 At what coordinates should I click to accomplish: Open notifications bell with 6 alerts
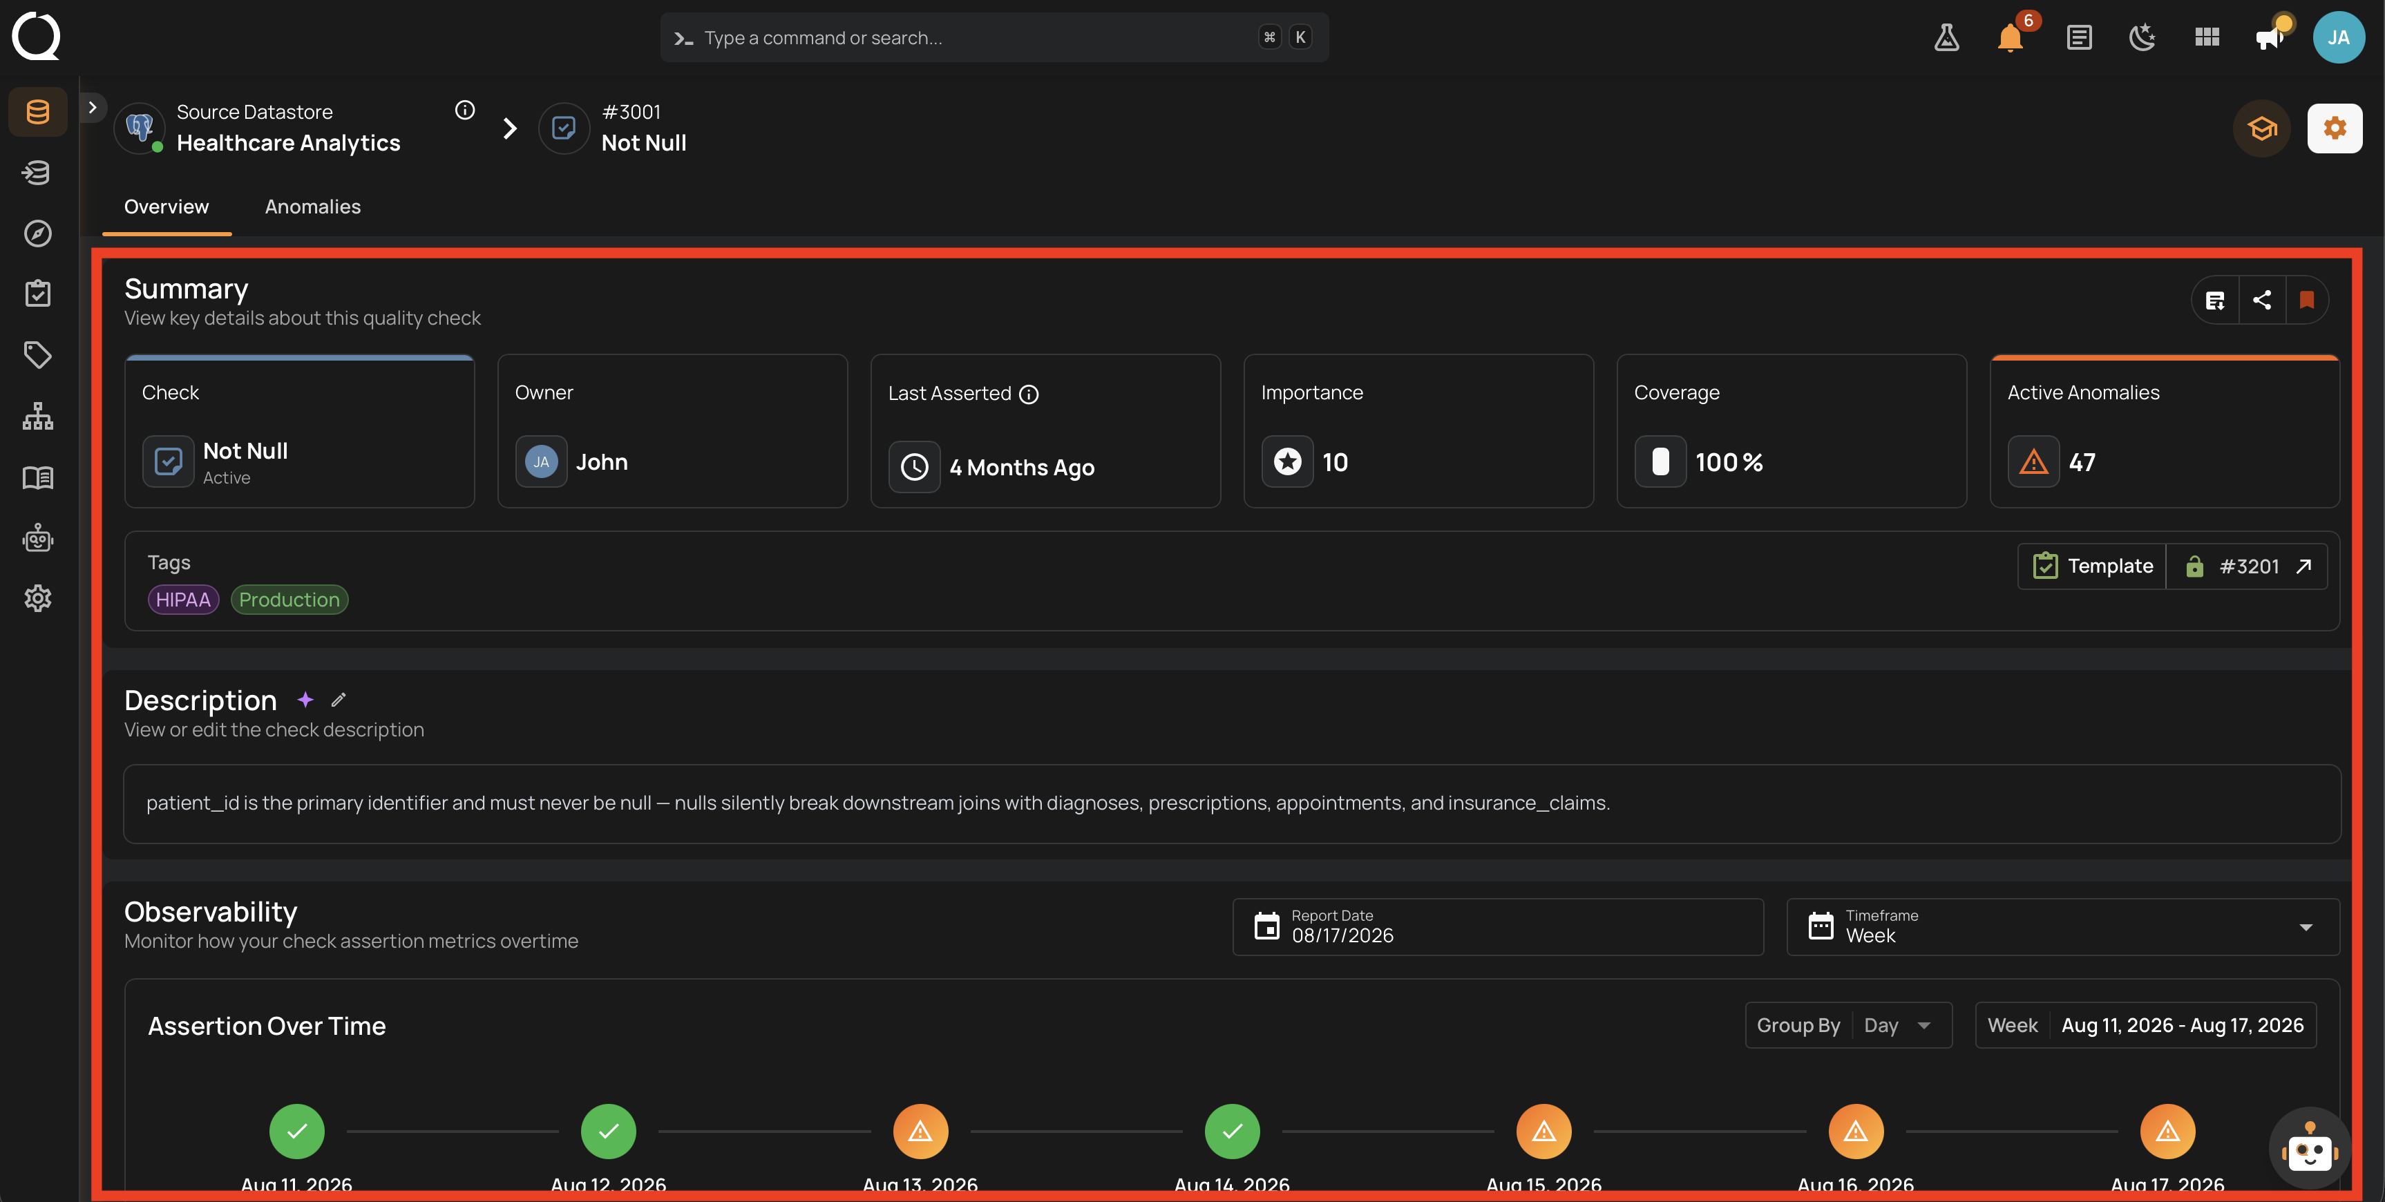(2010, 38)
